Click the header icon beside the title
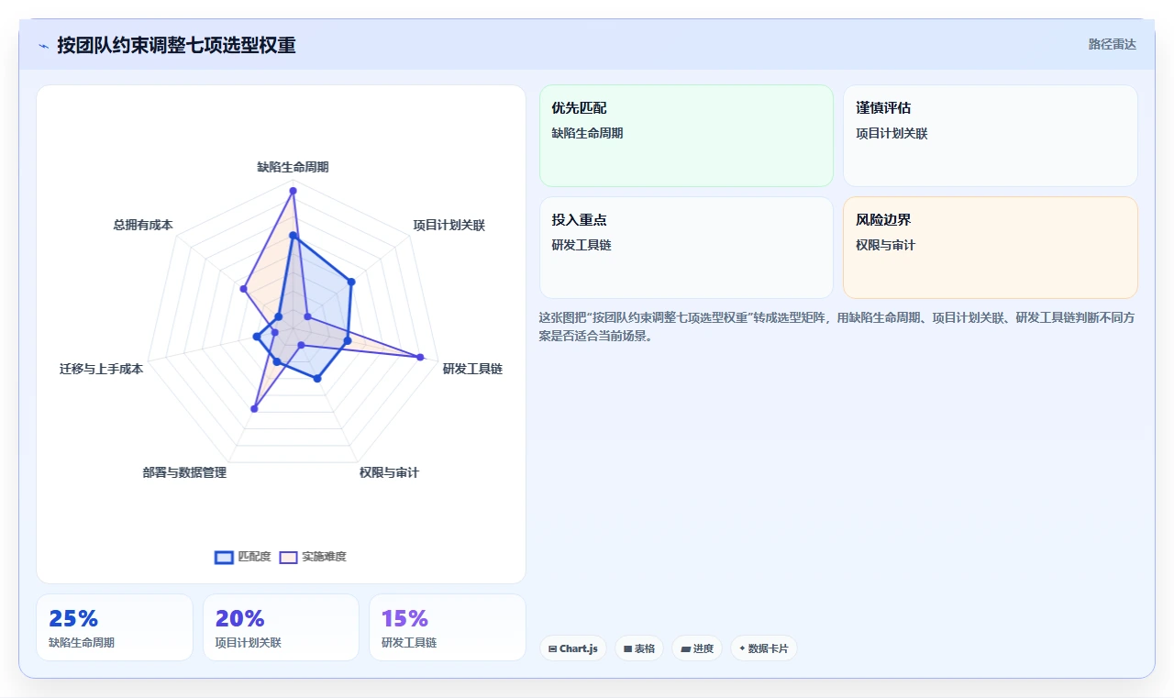Image resolution: width=1174 pixels, height=698 pixels. coord(44,46)
